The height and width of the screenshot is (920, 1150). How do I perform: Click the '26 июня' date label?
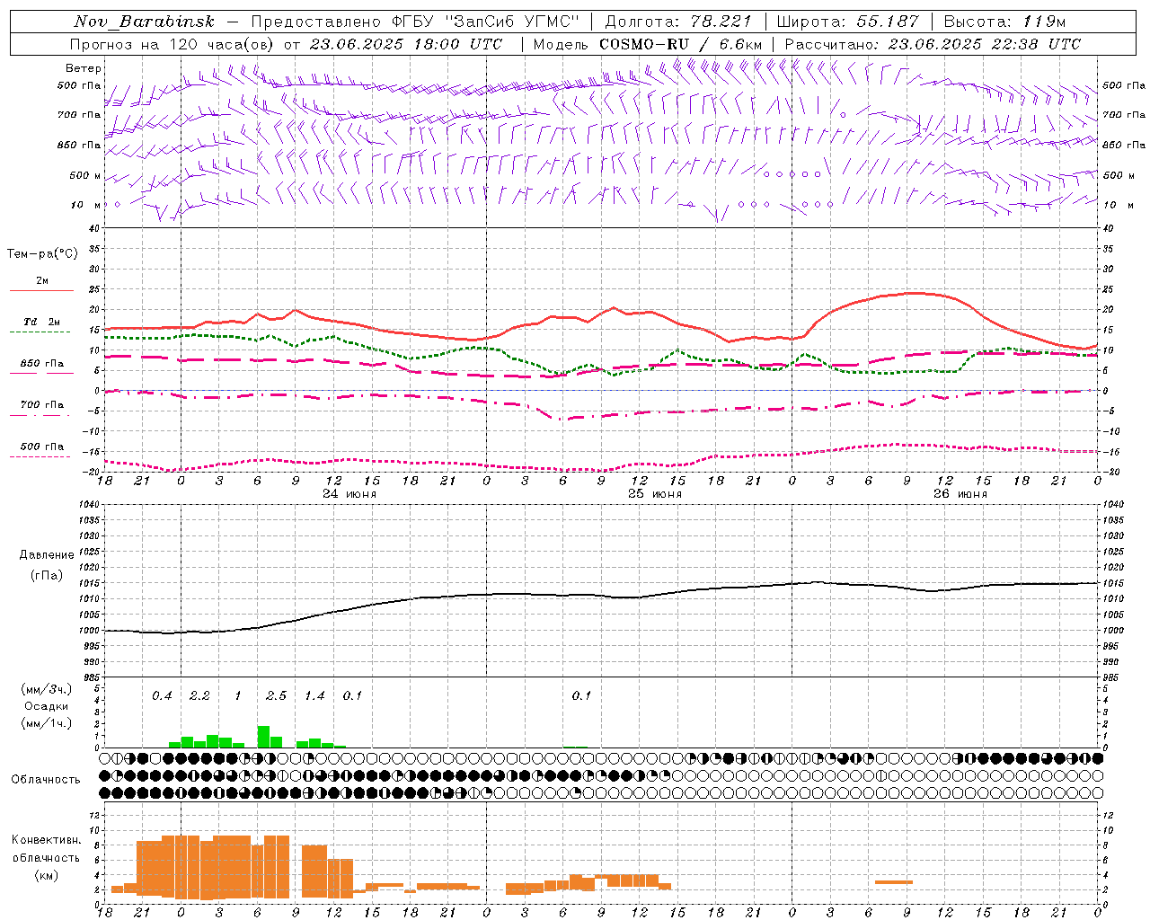(x=960, y=494)
